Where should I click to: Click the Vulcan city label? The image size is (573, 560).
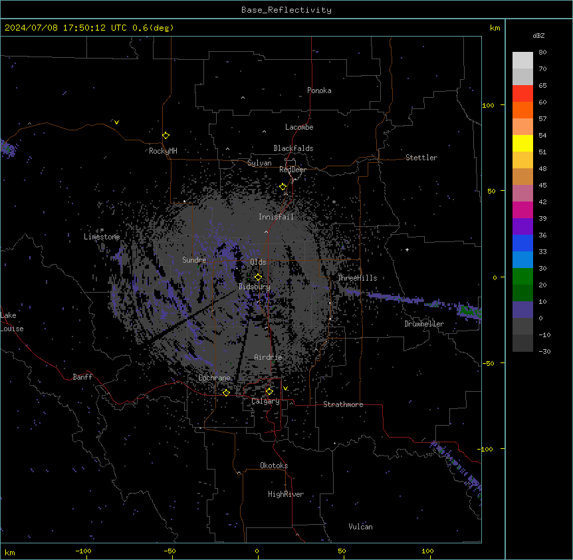point(360,527)
